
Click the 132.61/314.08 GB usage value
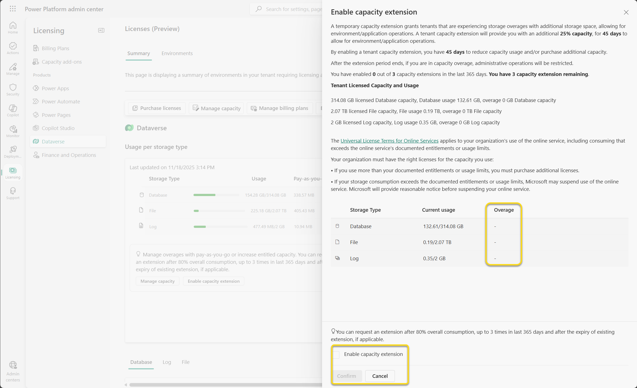pyautogui.click(x=443, y=226)
